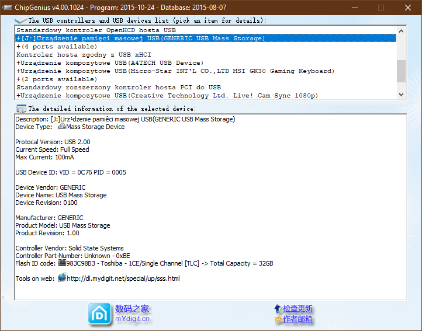Select the MSI GK30 Gaming Keyboard row
Image resolution: width=422 pixels, height=331 pixels.
(206, 71)
